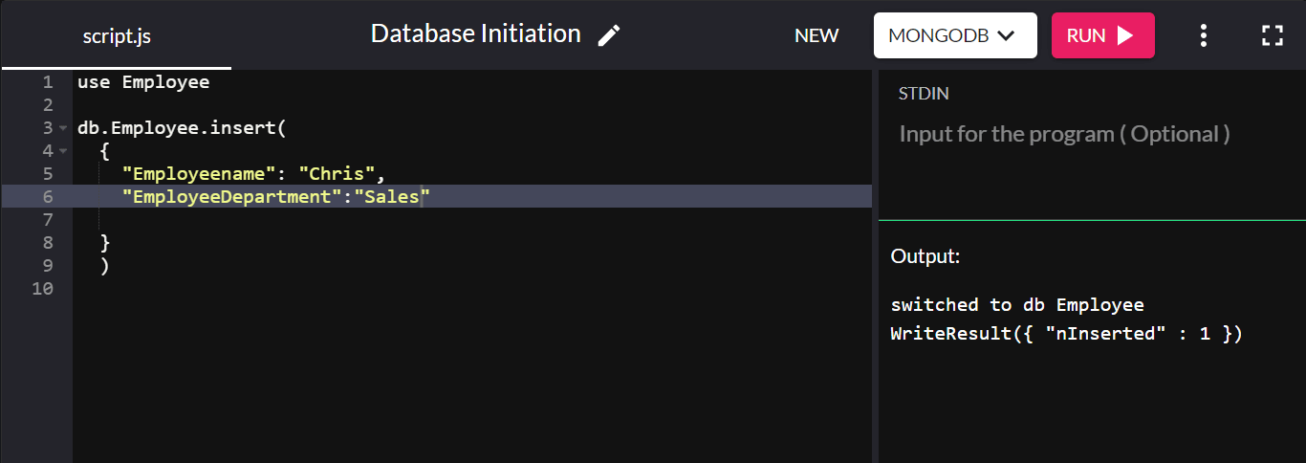Click line number 6 in the gutter
The height and width of the screenshot is (463, 1306).
point(48,197)
